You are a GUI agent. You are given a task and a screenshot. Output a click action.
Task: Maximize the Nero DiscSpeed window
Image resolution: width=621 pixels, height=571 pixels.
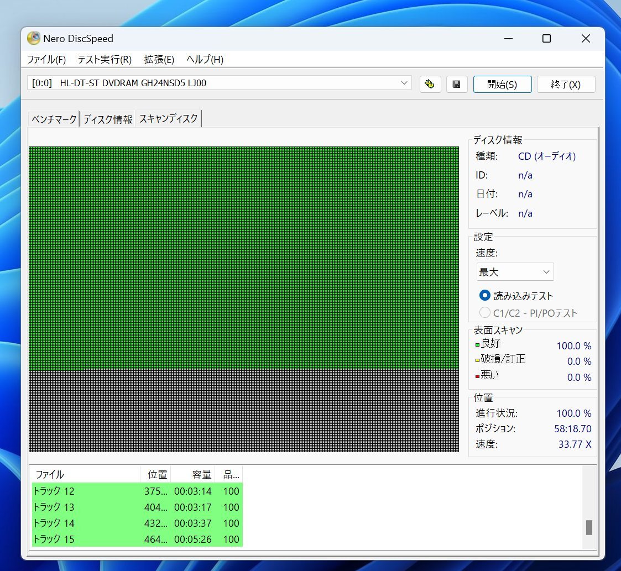coord(546,38)
